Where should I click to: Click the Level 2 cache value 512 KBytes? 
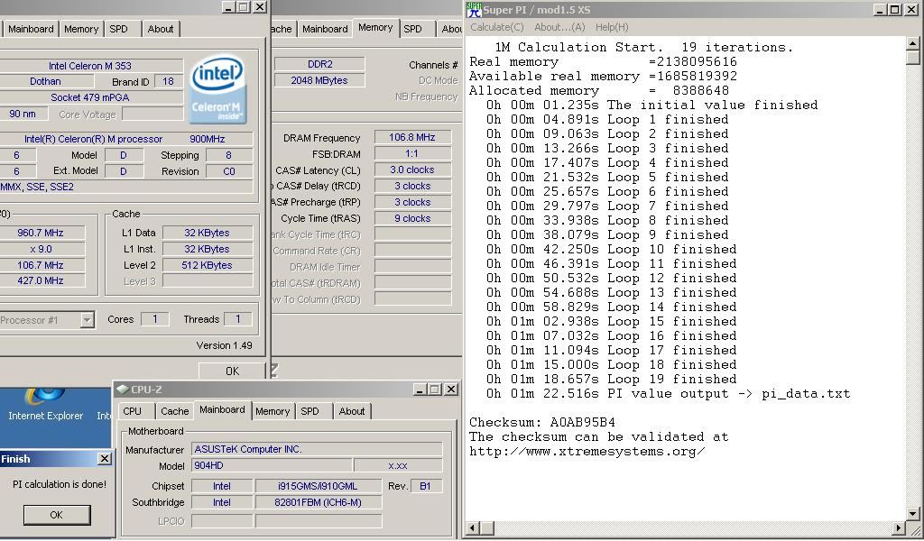point(207,265)
